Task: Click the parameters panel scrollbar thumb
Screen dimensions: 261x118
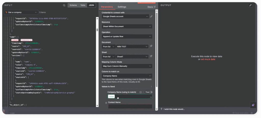Action: [156, 49]
